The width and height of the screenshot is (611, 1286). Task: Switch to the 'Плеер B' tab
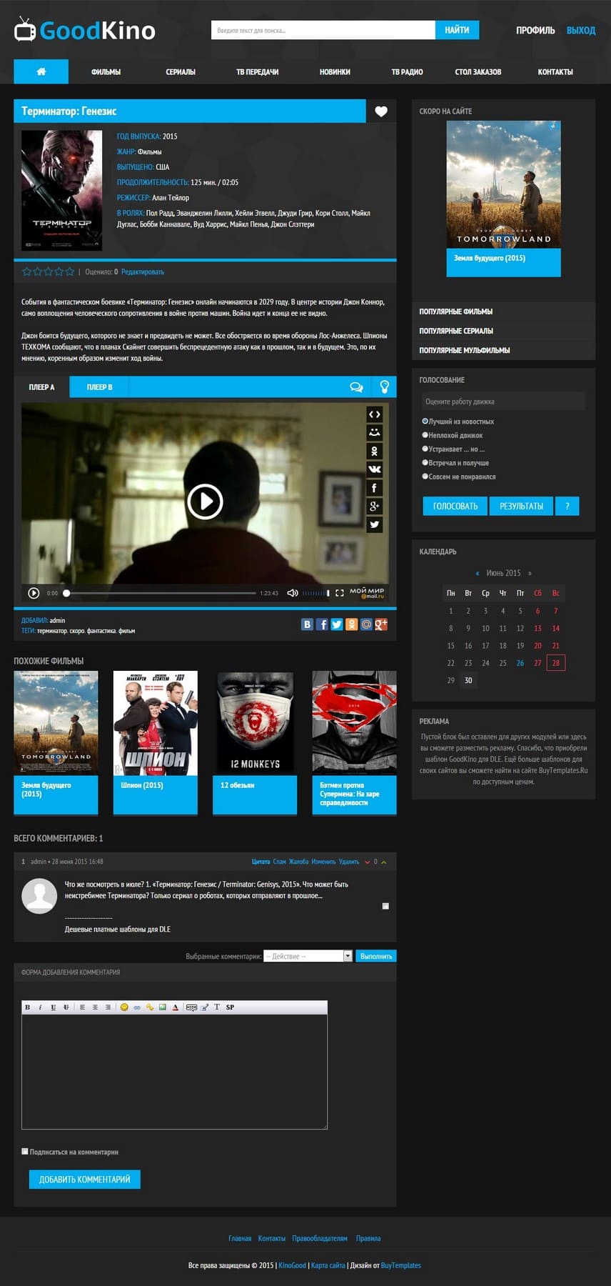(x=99, y=387)
